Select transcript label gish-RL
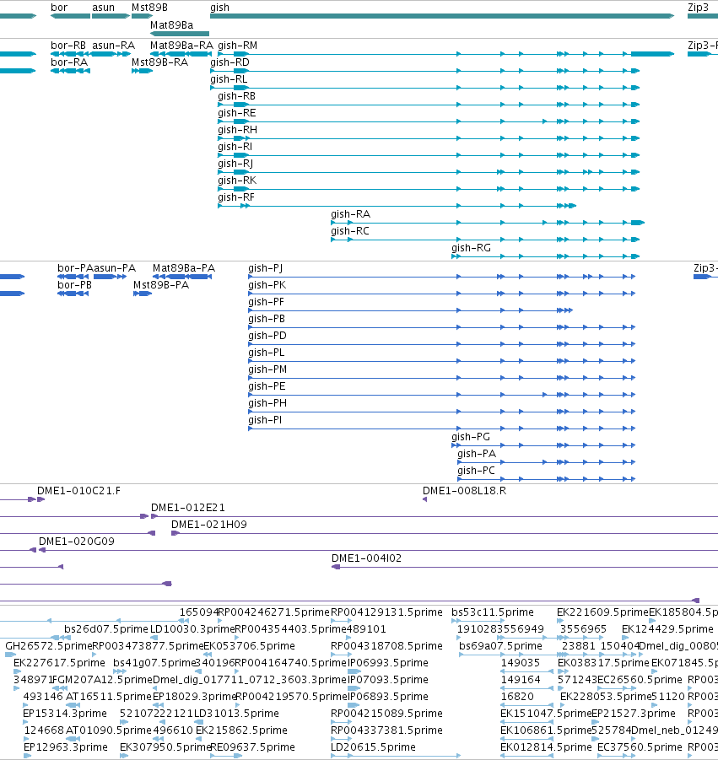Viewport: 718px width, 760px height. [229, 79]
